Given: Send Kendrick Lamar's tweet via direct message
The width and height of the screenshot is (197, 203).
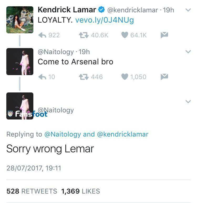Looking at the screenshot, I should pos(164,35).
